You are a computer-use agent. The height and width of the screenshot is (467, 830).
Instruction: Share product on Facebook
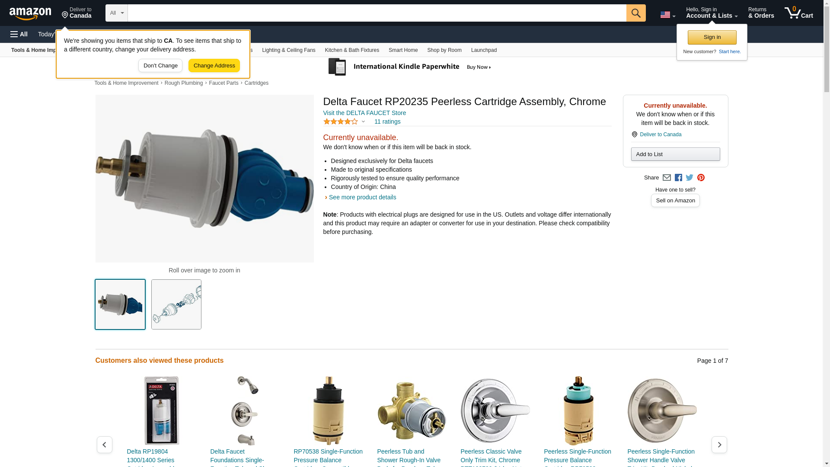678,178
